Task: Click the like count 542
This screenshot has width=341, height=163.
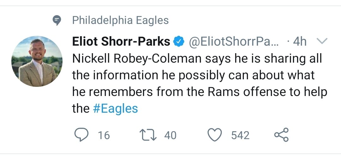Action: pos(240,136)
